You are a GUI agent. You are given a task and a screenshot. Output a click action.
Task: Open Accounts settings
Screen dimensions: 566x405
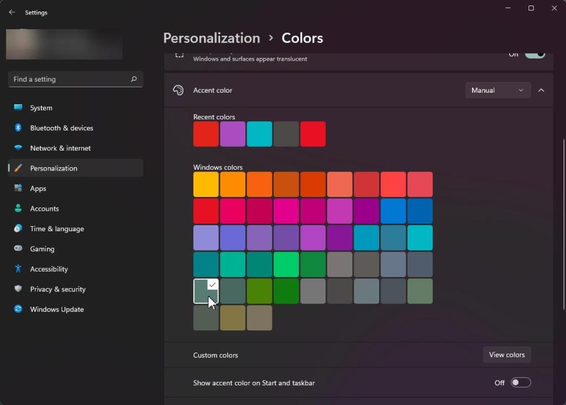45,209
